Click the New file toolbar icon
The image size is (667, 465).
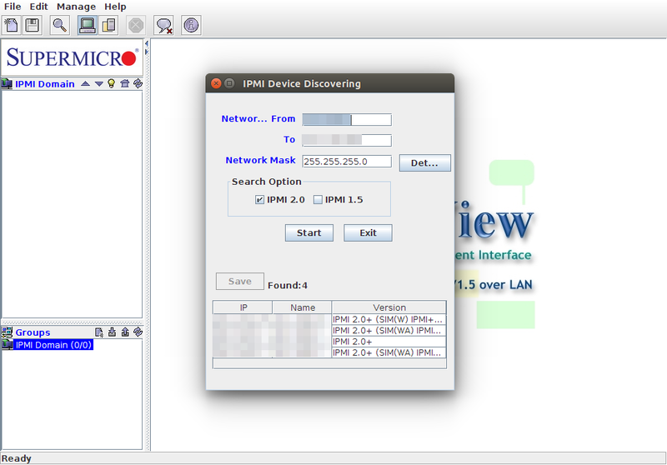(12, 26)
